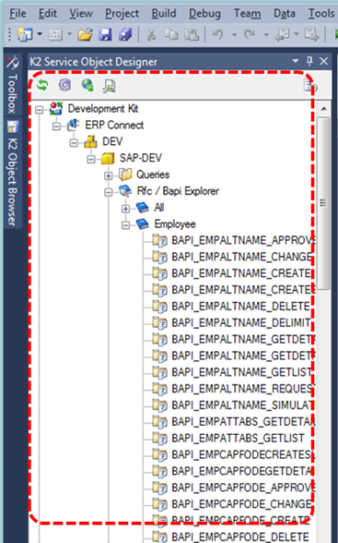Select BAPI_EMPATTABS_GETLIST in the tree
Image resolution: width=338 pixels, height=543 pixels.
238,438
